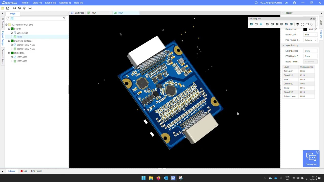This screenshot has height=182, width=324.
Task: Click the layer stack icon in Floating Tool
Action: tap(298, 24)
